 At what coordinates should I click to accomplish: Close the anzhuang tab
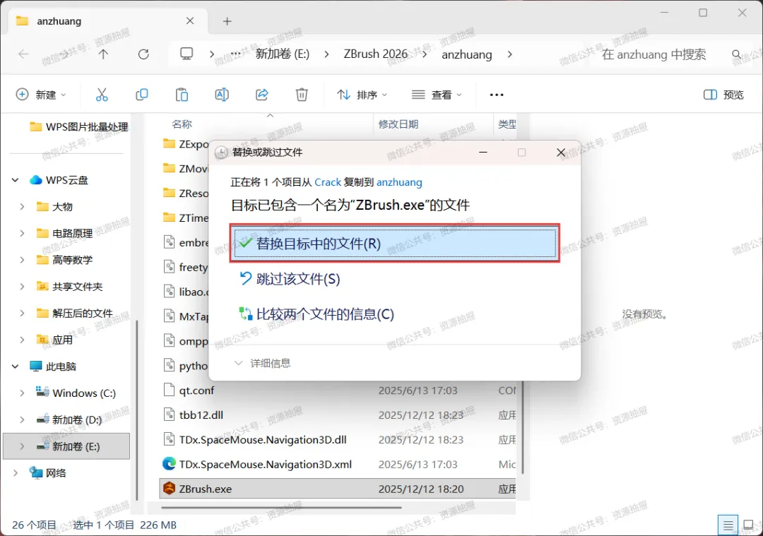coord(190,21)
